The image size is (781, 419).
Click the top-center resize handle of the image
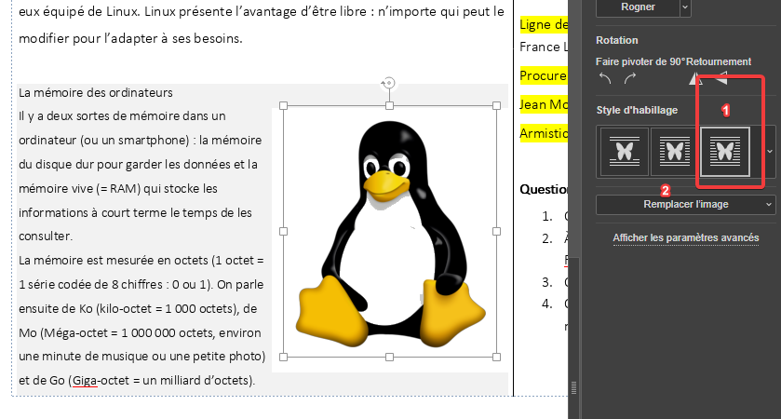click(389, 105)
